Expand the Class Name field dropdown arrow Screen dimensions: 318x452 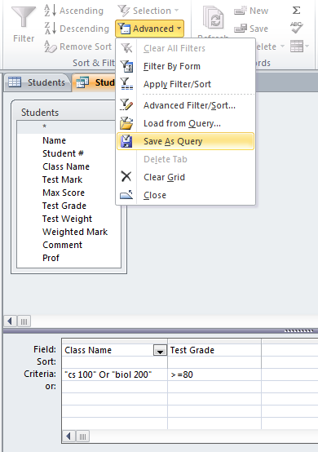tap(160, 350)
